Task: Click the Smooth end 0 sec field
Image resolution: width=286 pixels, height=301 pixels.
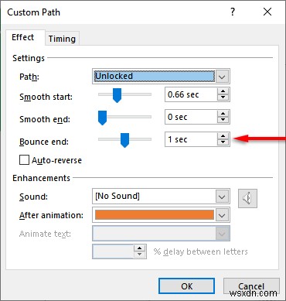Action: click(191, 117)
